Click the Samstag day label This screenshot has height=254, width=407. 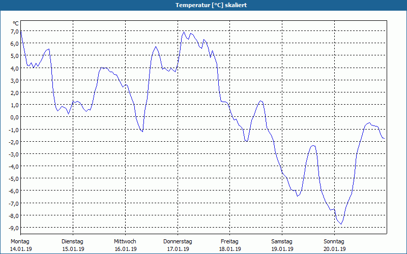point(282,242)
